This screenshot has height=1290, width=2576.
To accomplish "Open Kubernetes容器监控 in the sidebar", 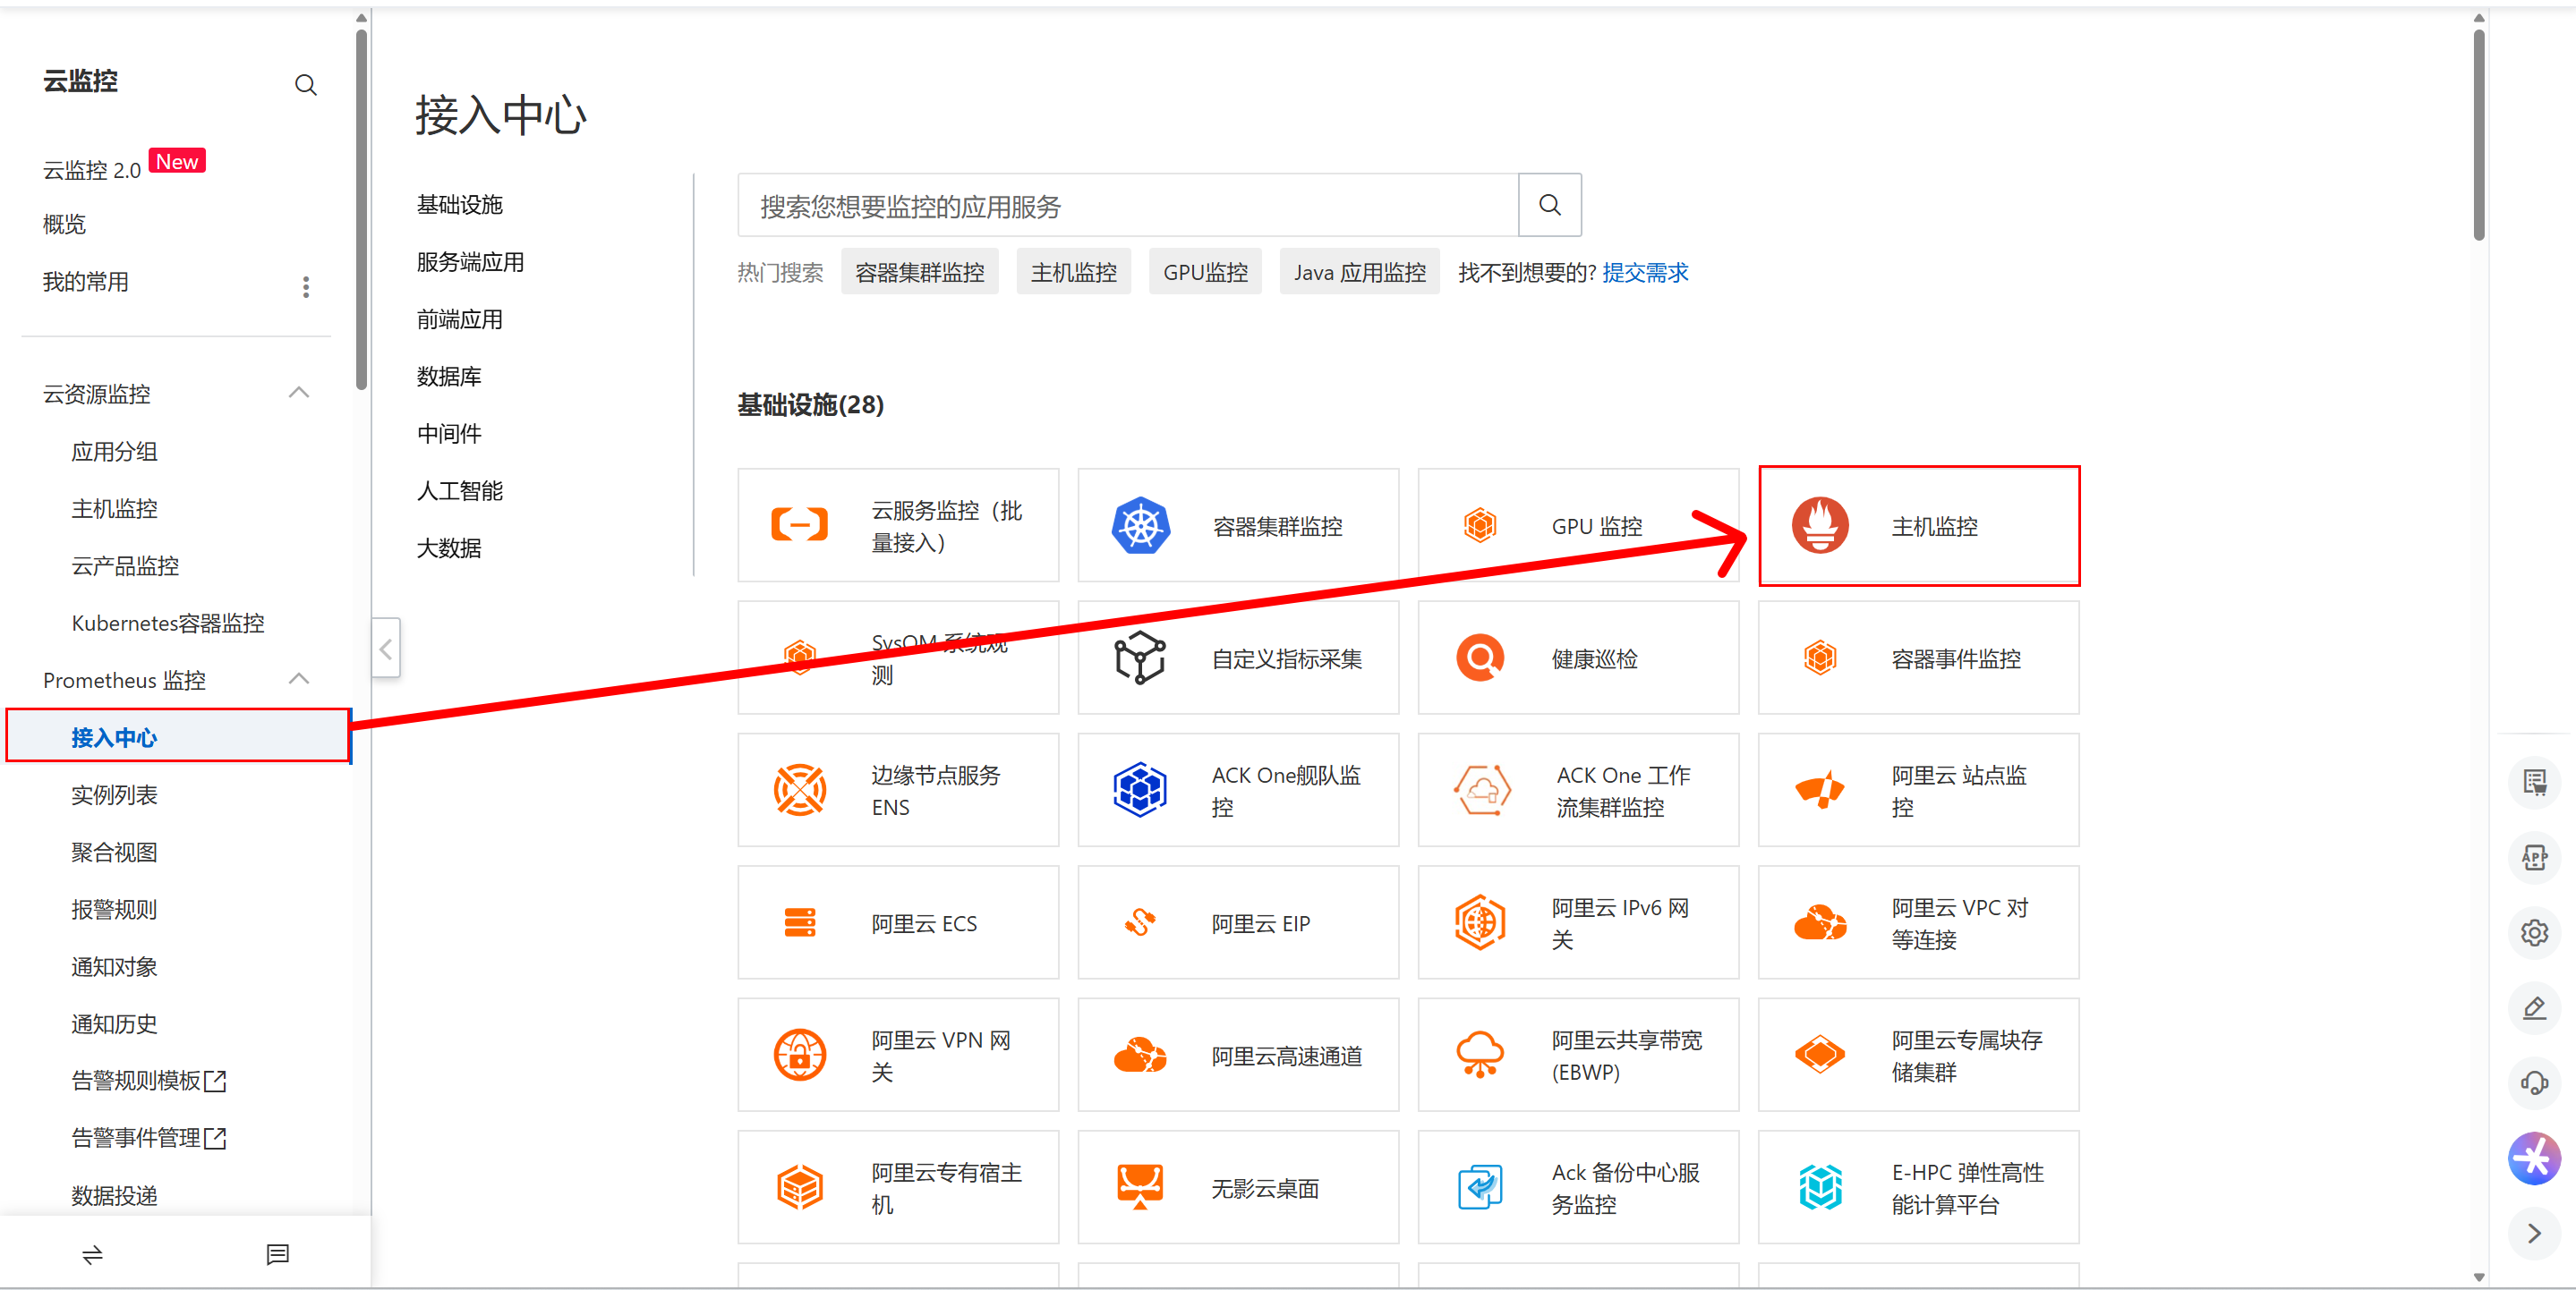I will click(168, 623).
